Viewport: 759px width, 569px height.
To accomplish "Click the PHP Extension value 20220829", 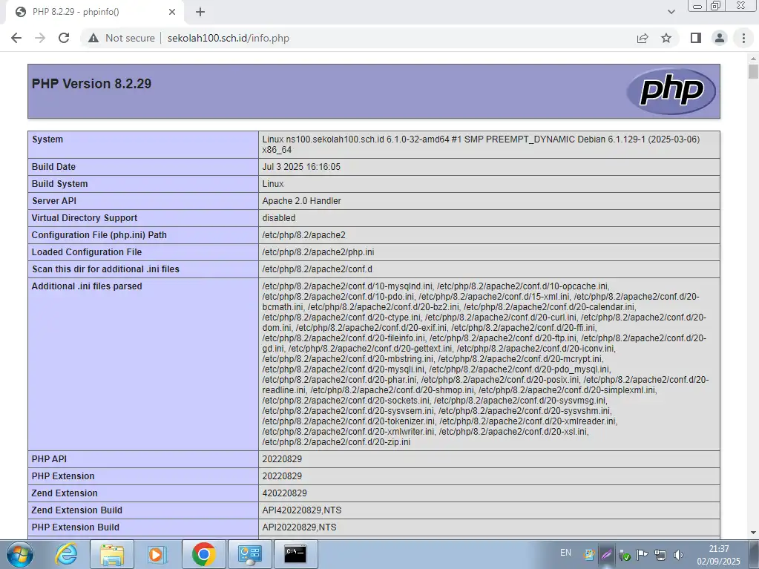I will point(282,476).
